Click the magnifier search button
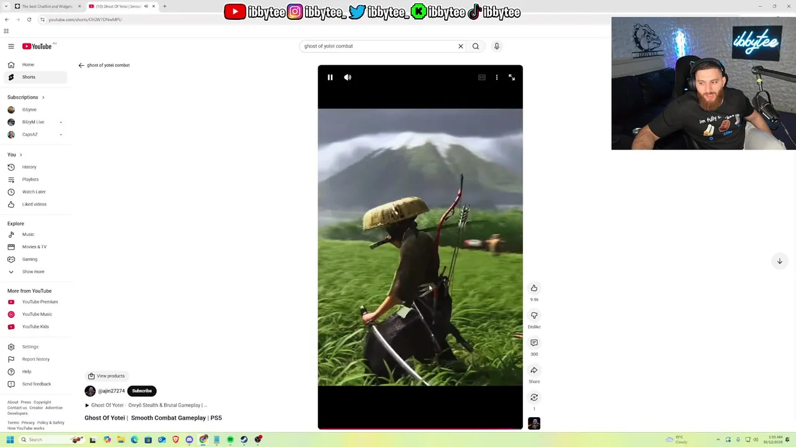 tap(476, 46)
